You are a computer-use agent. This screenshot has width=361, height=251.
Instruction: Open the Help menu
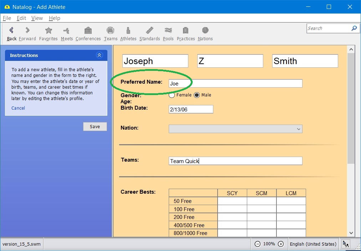pyautogui.click(x=54, y=18)
